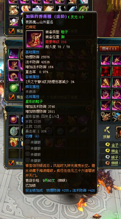
Task: Select the red armor item in equipment grid
Action: point(106,71)
